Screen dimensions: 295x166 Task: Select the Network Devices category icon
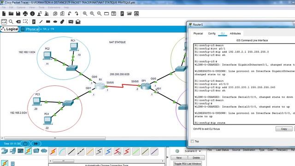4,151
